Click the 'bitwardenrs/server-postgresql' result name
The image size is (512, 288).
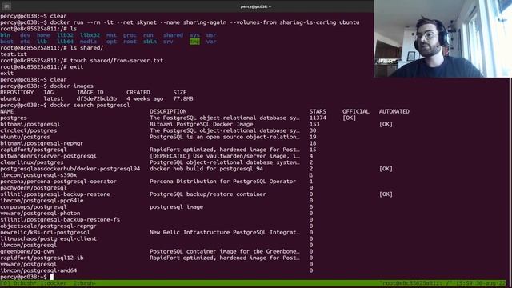pos(48,156)
